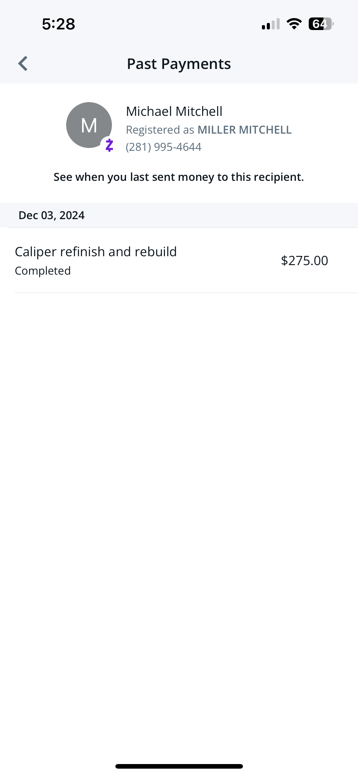Viewport: 358px width, 776px height.
Task: Tap the letter M inside avatar
Action: (x=89, y=125)
